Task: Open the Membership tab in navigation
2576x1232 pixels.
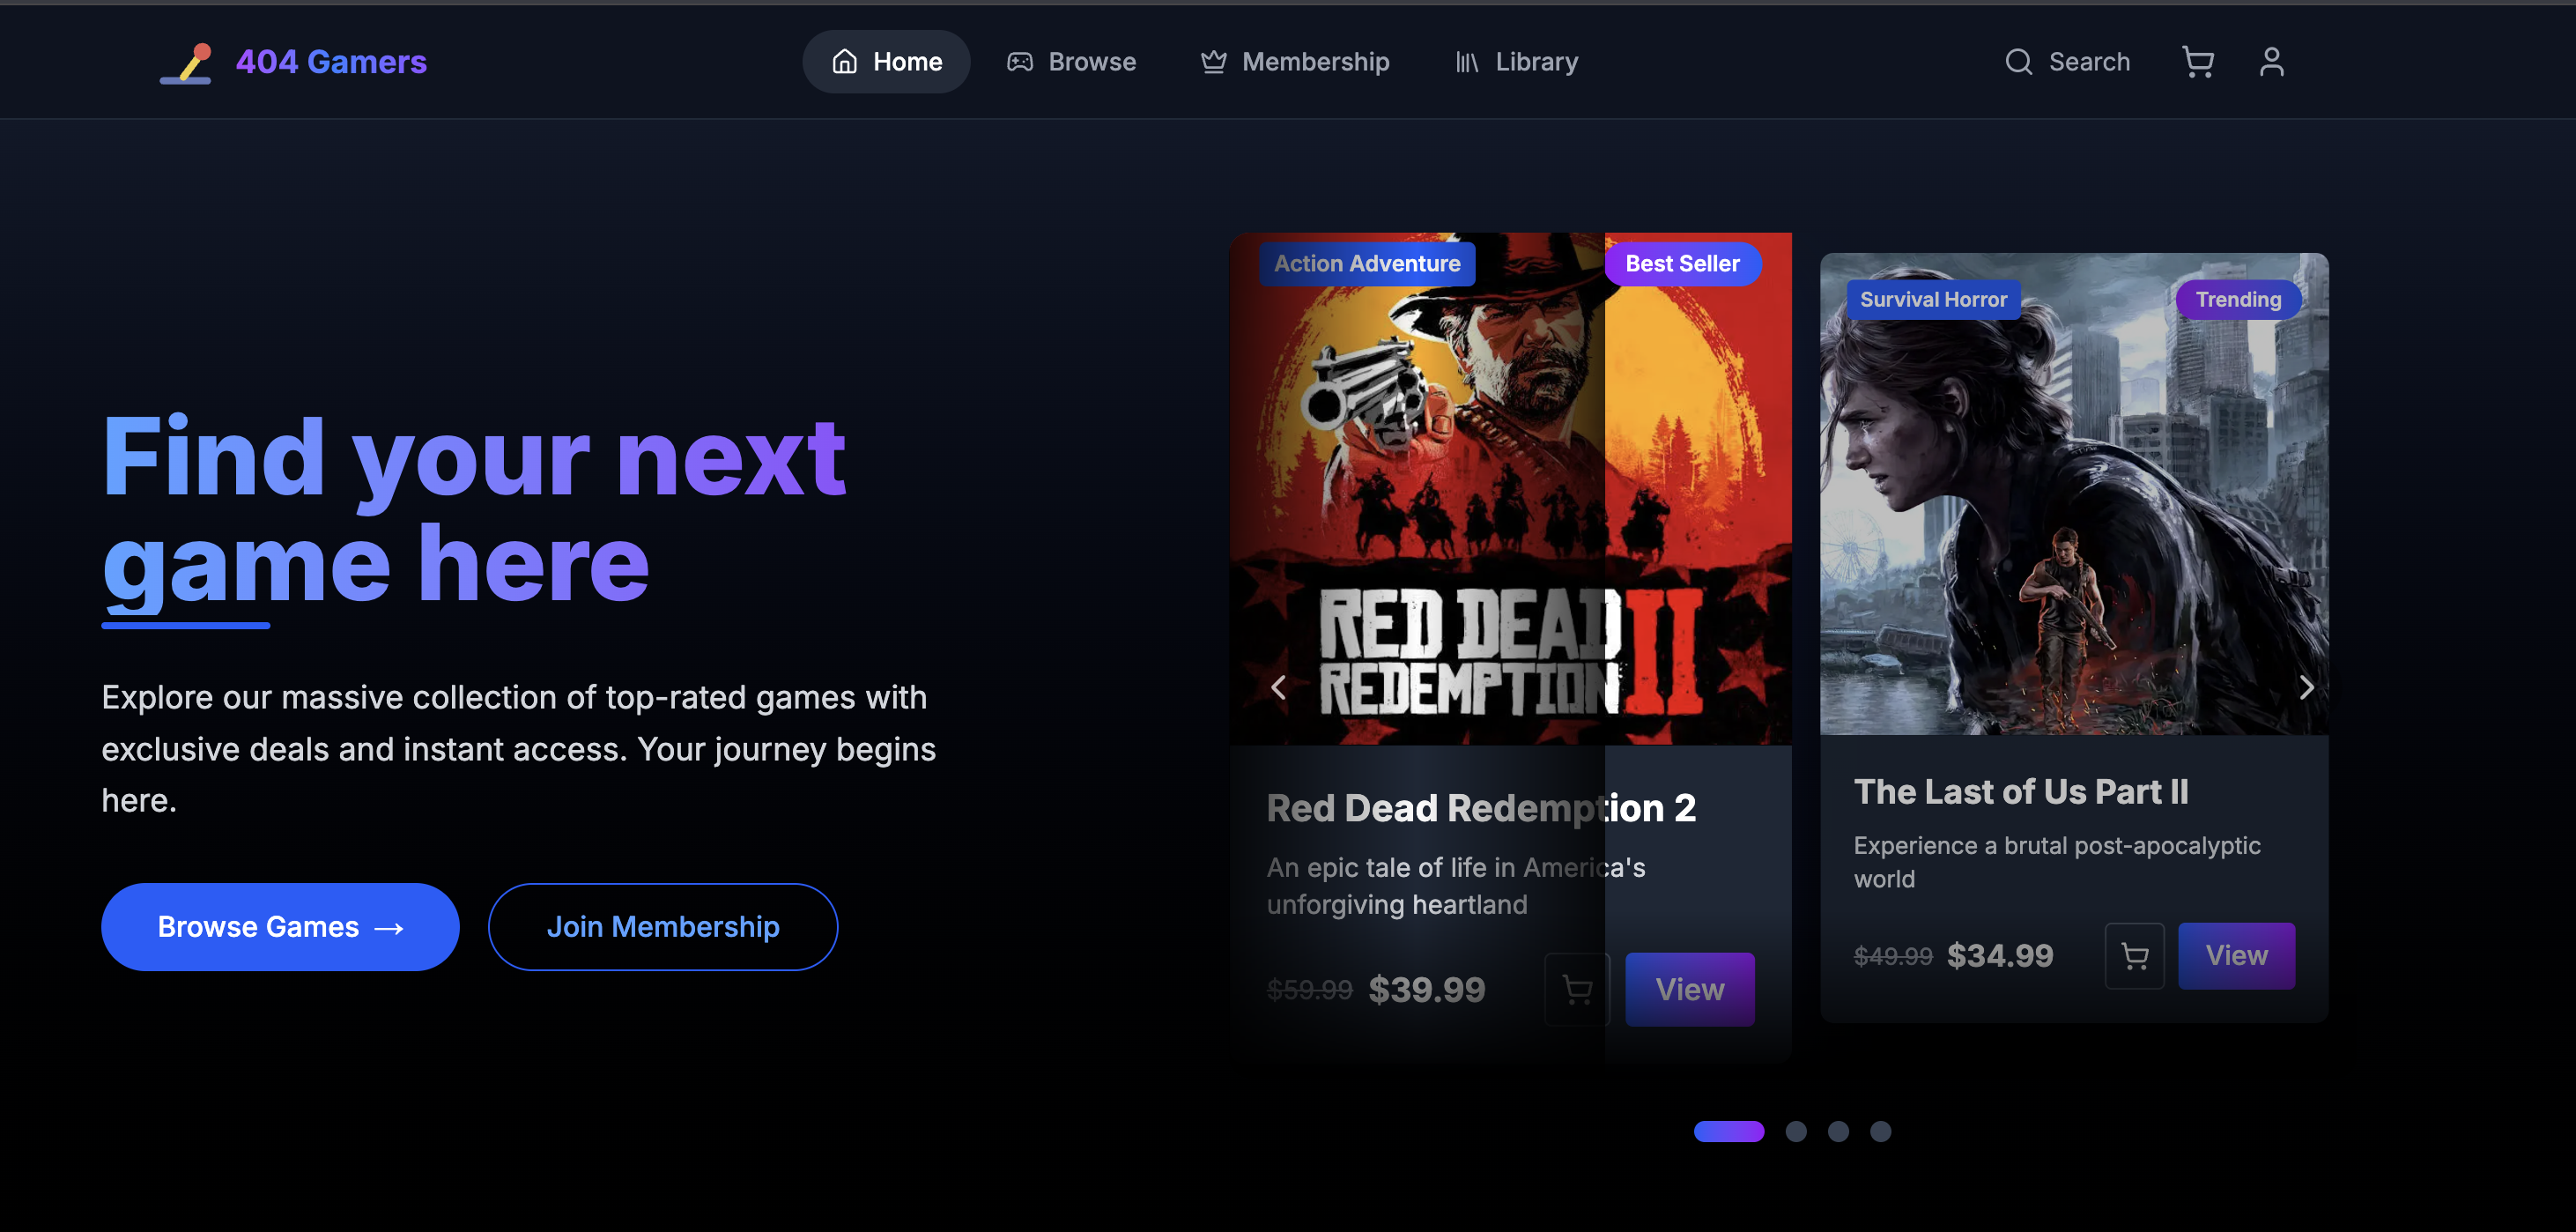Action: (x=1315, y=61)
